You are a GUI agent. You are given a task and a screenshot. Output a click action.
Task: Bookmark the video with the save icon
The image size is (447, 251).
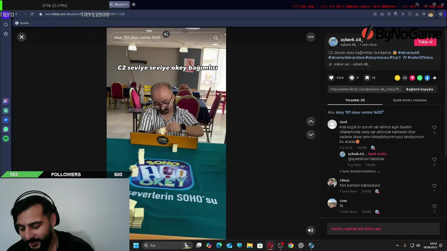tap(367, 78)
